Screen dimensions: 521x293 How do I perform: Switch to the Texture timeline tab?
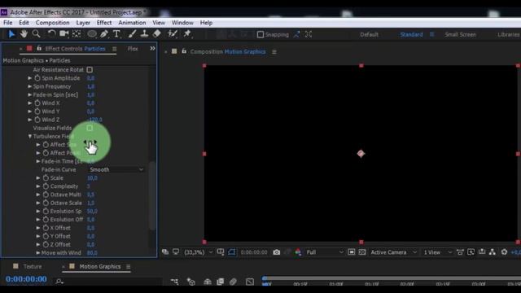33,266
